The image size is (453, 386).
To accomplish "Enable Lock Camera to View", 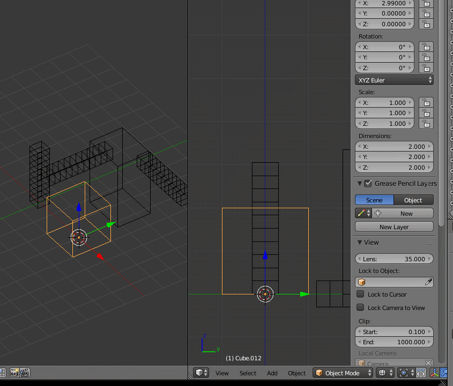I will pyautogui.click(x=361, y=308).
